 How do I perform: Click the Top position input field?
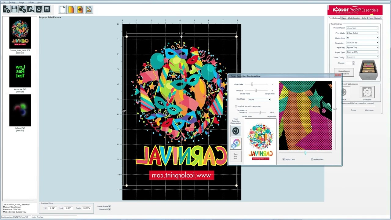pos(52,208)
